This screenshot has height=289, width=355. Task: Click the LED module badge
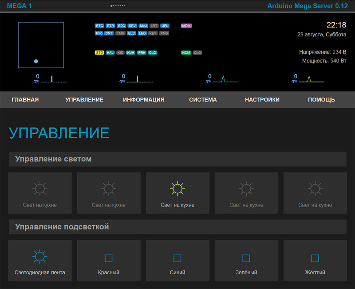pyautogui.click(x=142, y=33)
